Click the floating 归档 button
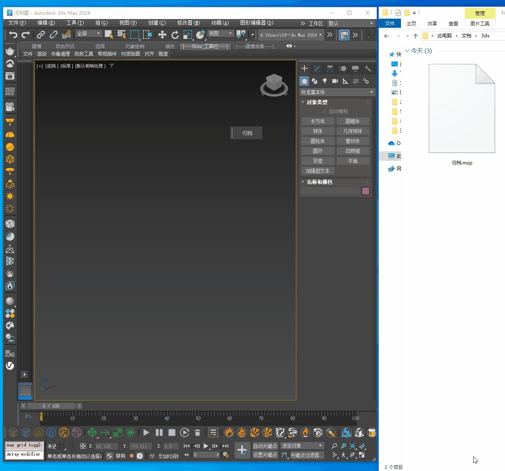505x471 pixels. tap(247, 133)
